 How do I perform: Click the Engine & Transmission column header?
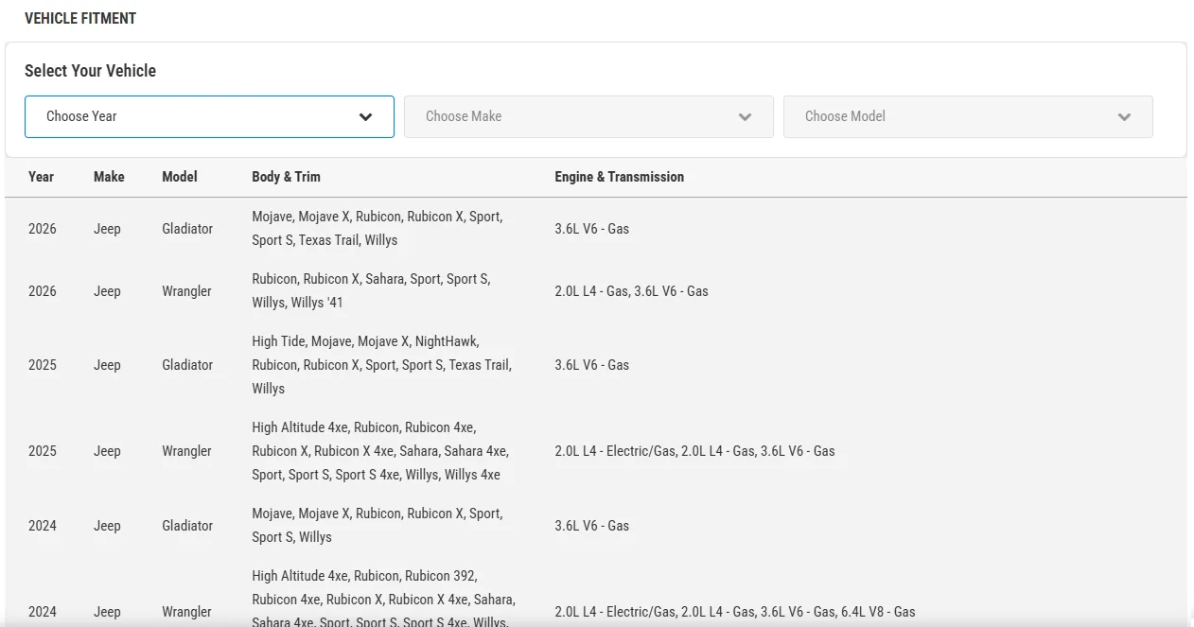[x=619, y=177]
